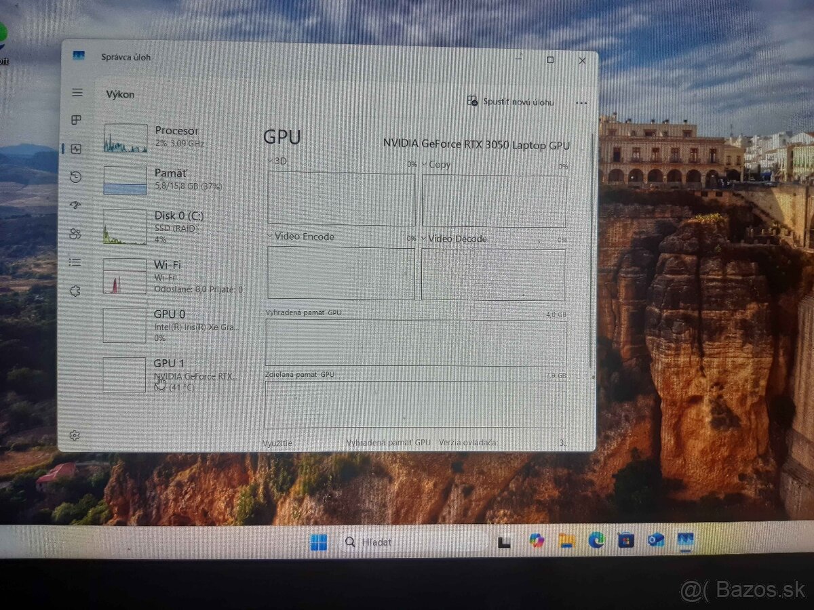Open the Services view icon
Screen dimensions: 814x610
(x=76, y=291)
